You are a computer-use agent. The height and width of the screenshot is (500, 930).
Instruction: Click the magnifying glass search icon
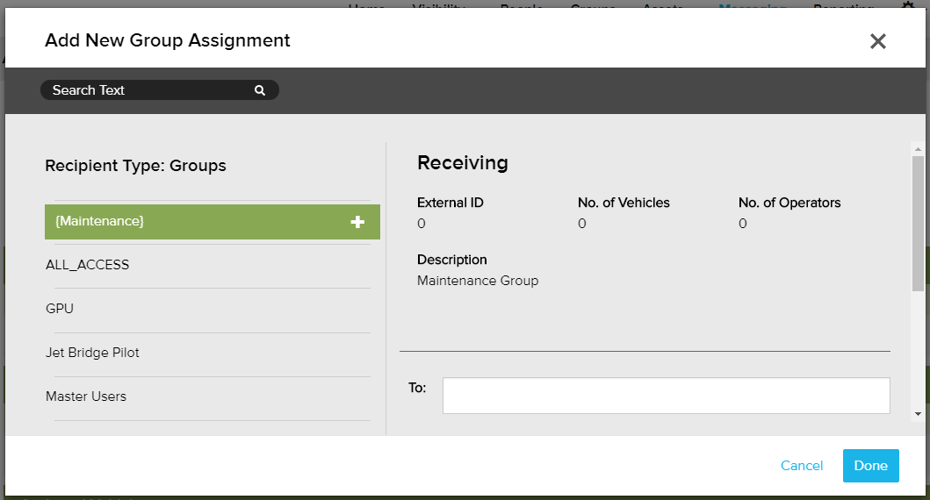(260, 90)
